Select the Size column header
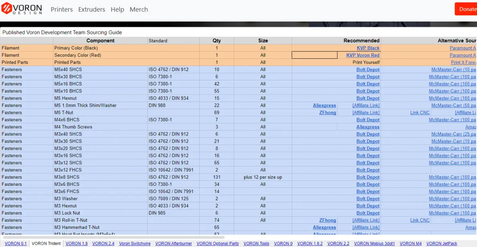477x247 pixels. point(263,41)
